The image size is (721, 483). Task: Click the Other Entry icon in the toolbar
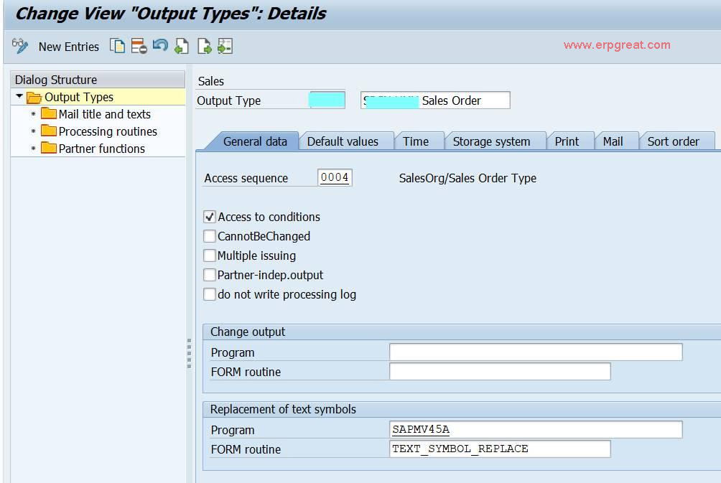pyautogui.click(x=225, y=46)
